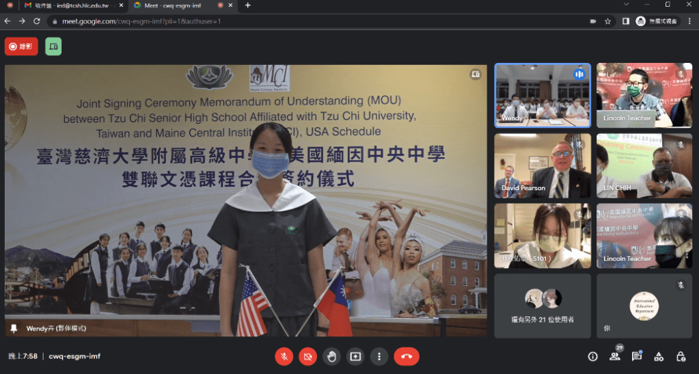Raise hand in the meeting
The height and width of the screenshot is (374, 699).
point(331,356)
